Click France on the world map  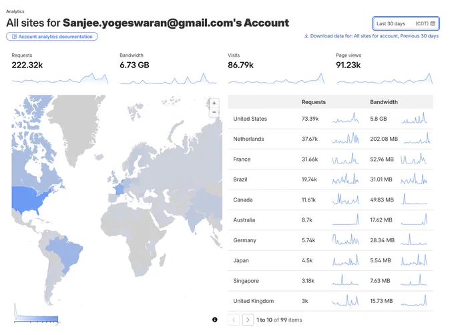[x=119, y=190]
